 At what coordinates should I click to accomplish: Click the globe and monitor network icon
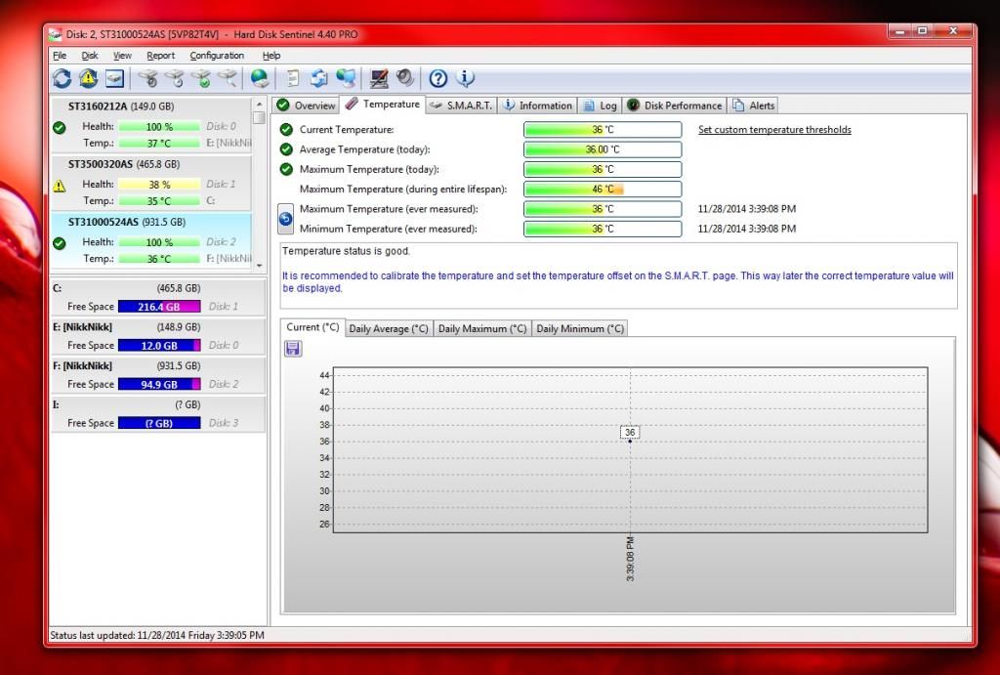click(x=346, y=78)
